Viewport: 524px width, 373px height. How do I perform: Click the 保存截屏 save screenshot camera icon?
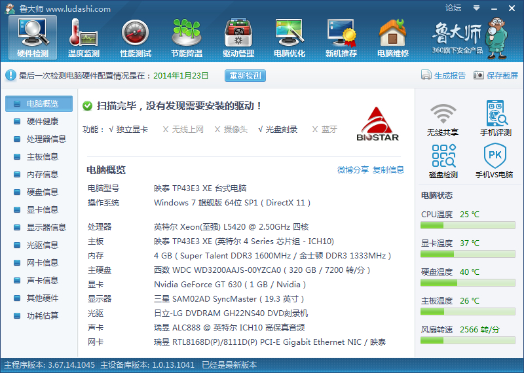479,75
